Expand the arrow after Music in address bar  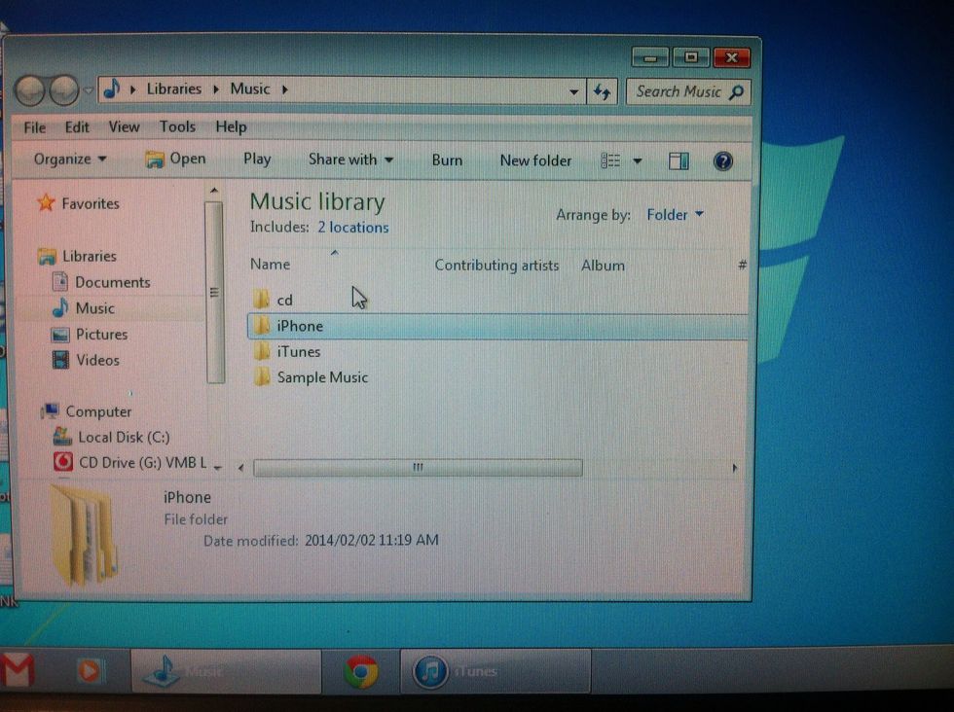point(284,90)
